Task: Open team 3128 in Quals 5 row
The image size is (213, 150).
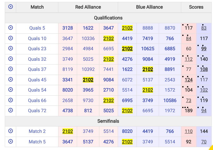Action: [68, 28]
